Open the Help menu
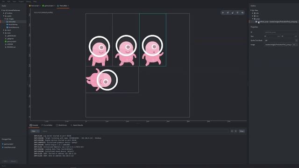The image size is (299, 168). point(35,1)
